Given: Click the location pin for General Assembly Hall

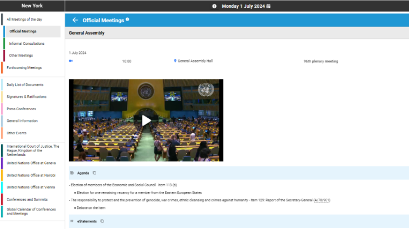Looking at the screenshot, I should (175, 61).
